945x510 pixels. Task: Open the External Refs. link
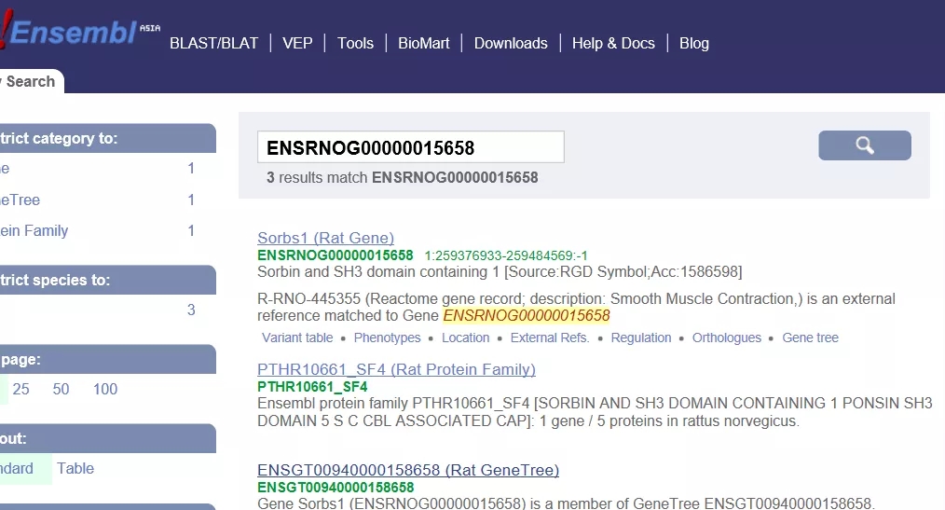point(550,338)
